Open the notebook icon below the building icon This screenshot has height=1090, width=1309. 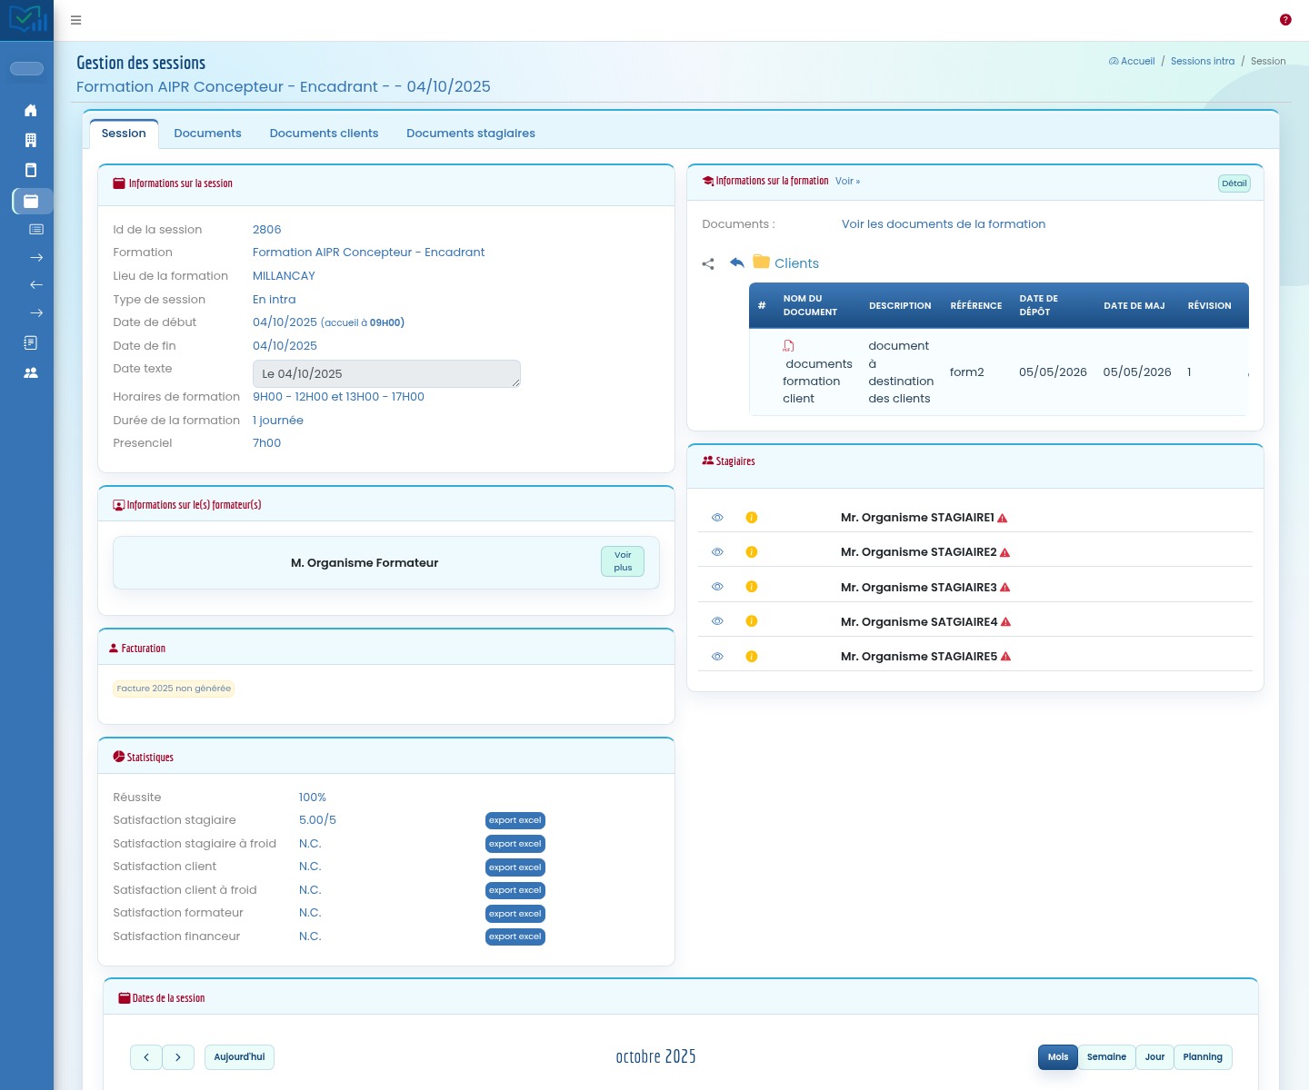31,170
